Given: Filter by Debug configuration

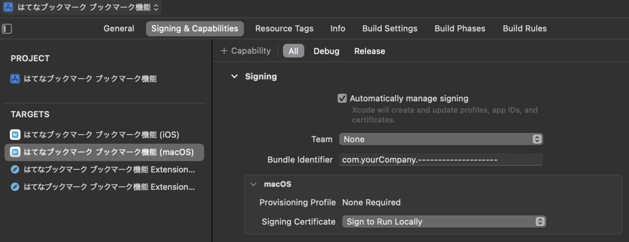Looking at the screenshot, I should click(x=327, y=51).
